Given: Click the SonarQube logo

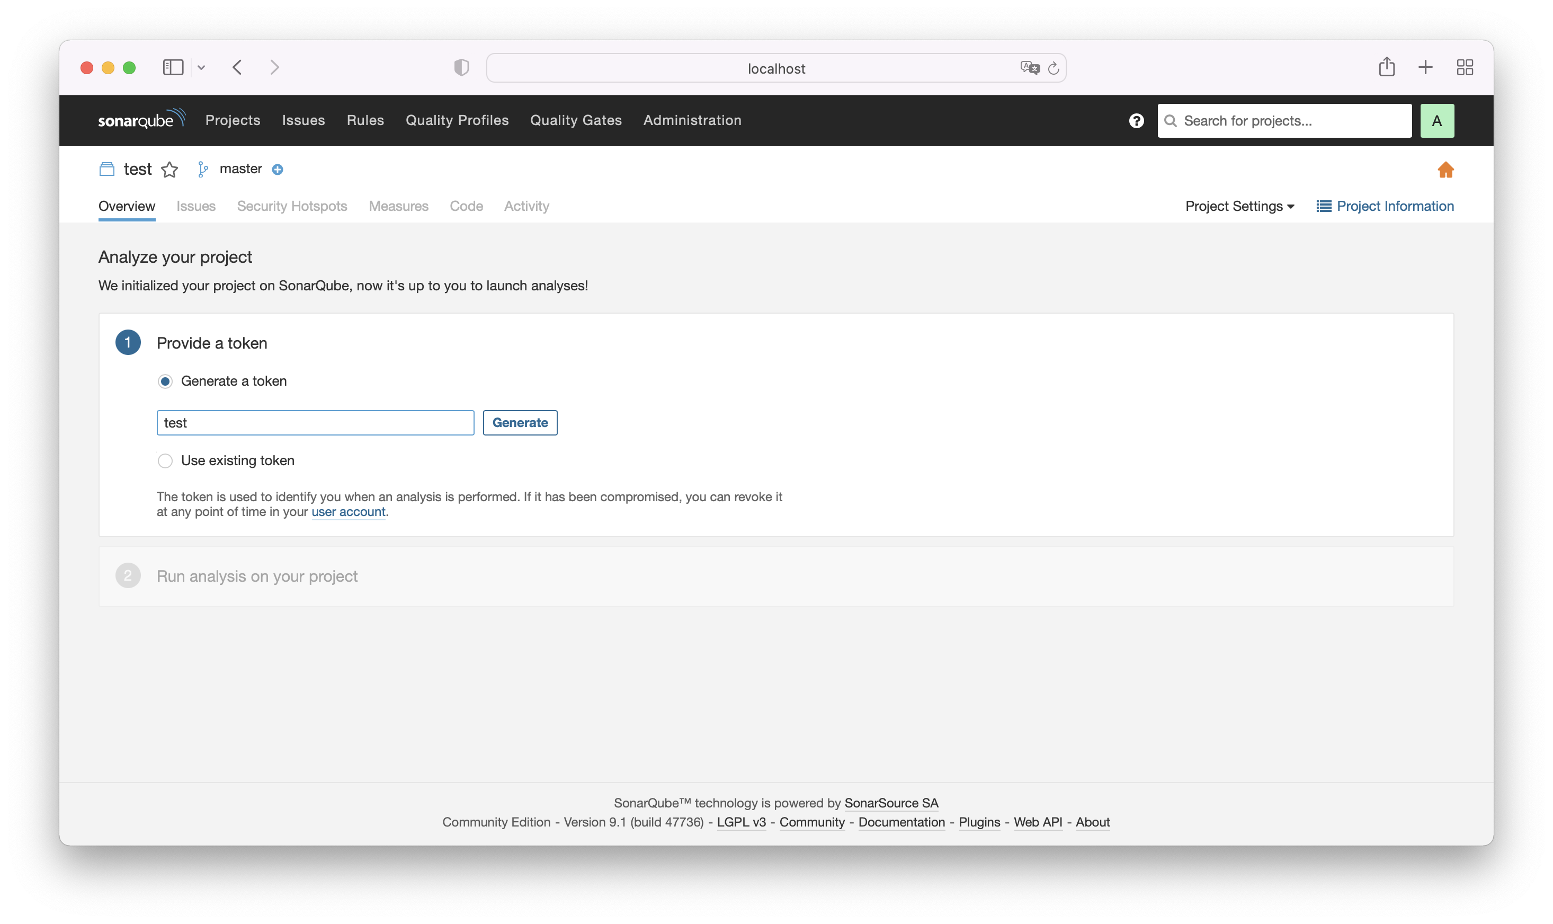Looking at the screenshot, I should pos(142,118).
